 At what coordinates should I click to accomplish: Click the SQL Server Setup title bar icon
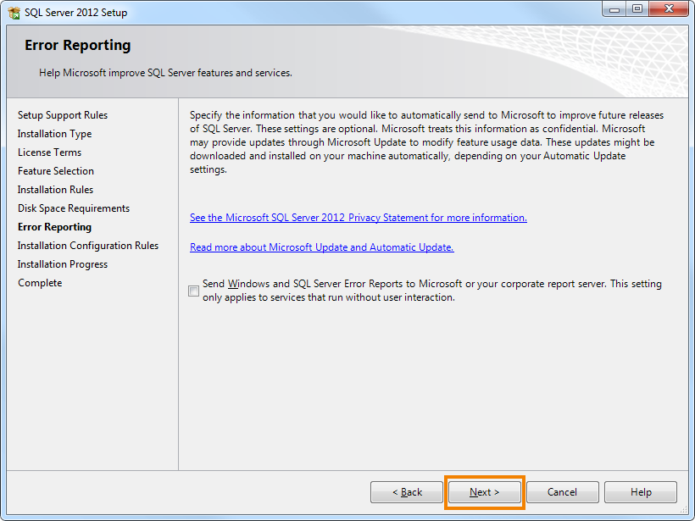point(14,13)
